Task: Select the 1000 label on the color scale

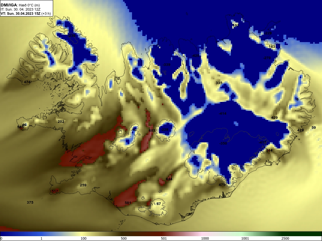Action: (205, 238)
